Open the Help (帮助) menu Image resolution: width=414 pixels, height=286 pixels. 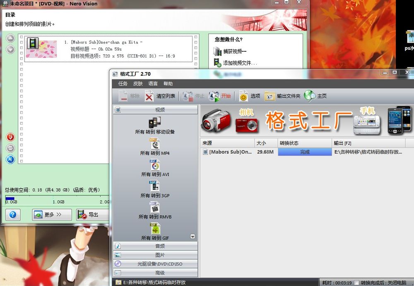click(x=168, y=84)
